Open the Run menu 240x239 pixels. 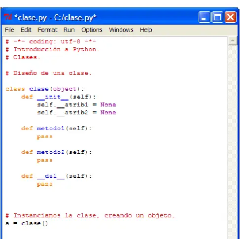pyautogui.click(x=69, y=30)
